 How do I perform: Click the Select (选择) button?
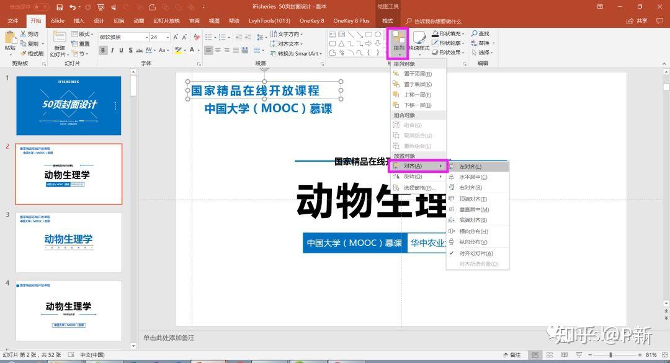[x=483, y=52]
